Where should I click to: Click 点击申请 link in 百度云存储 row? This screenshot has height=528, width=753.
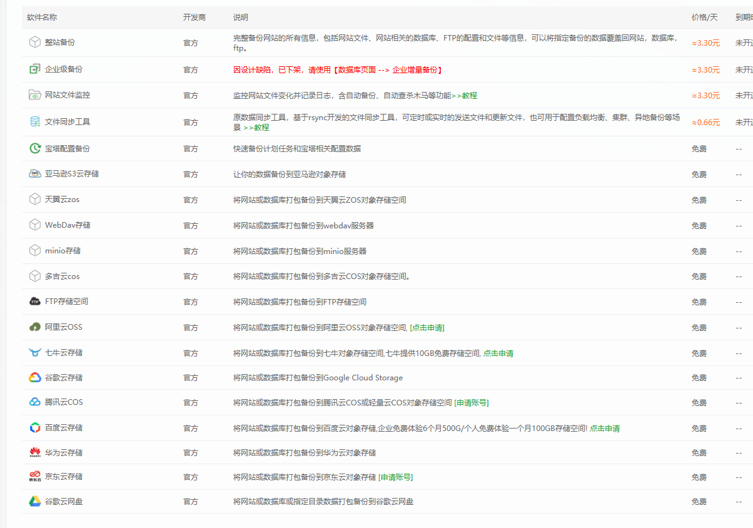(x=605, y=428)
